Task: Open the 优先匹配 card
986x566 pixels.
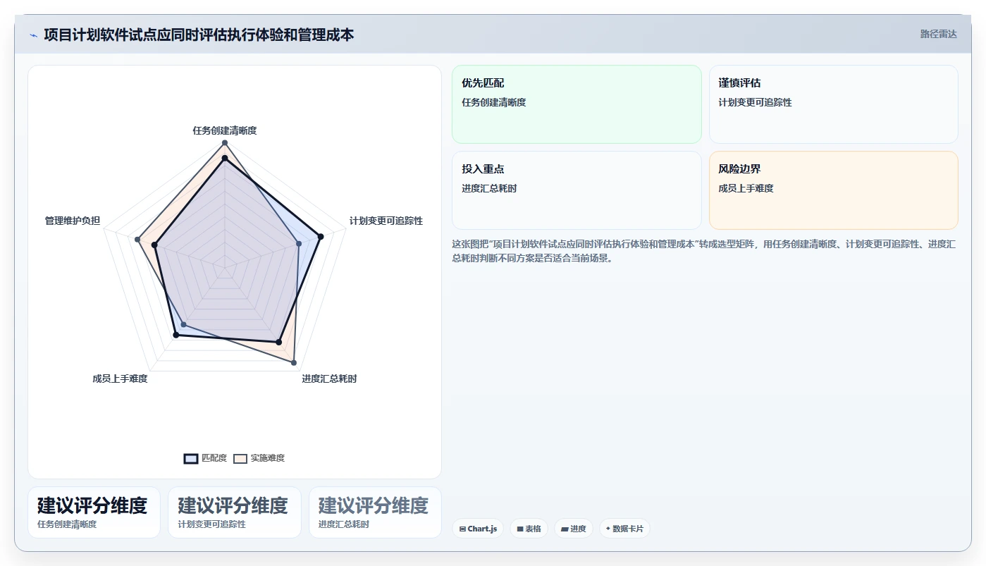Action: tap(577, 104)
